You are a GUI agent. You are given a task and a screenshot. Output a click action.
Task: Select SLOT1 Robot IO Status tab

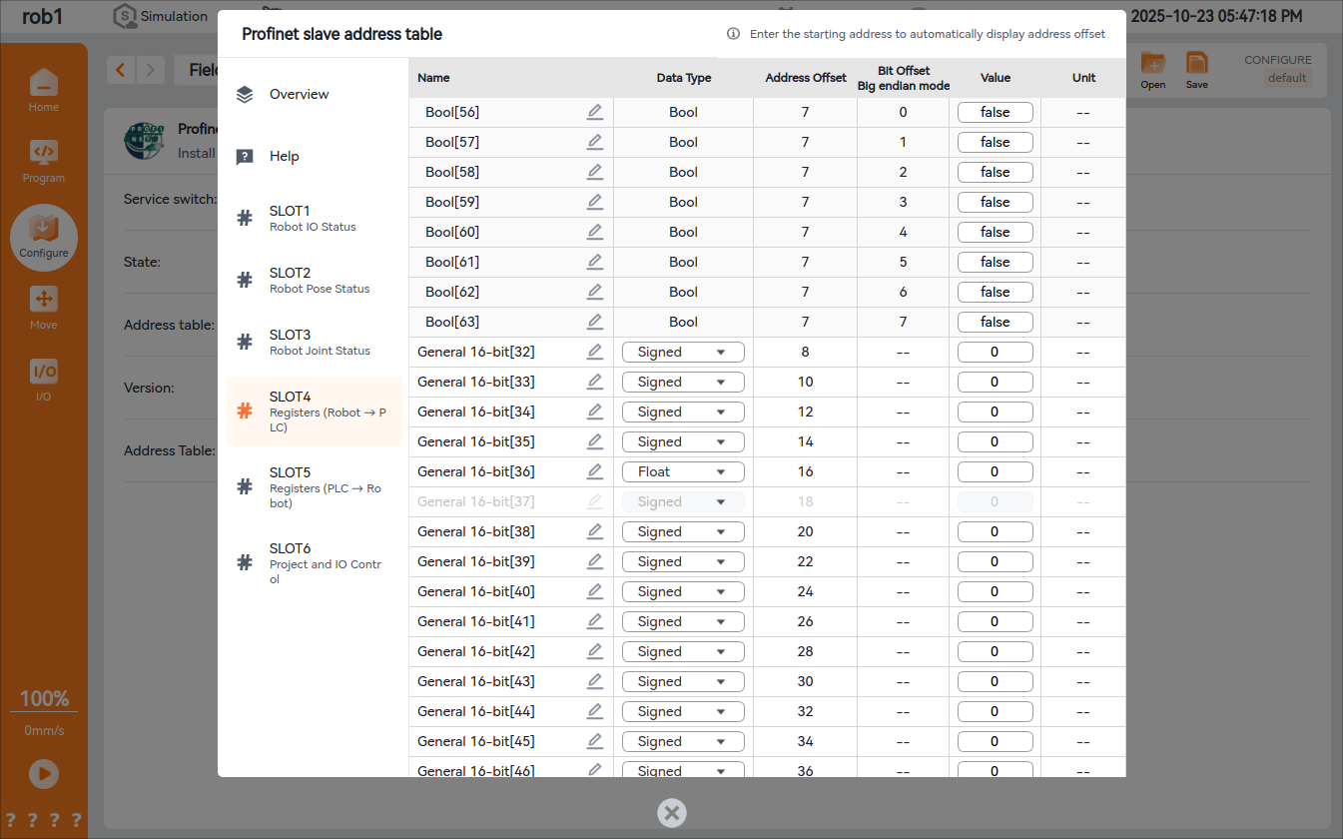coord(315,218)
